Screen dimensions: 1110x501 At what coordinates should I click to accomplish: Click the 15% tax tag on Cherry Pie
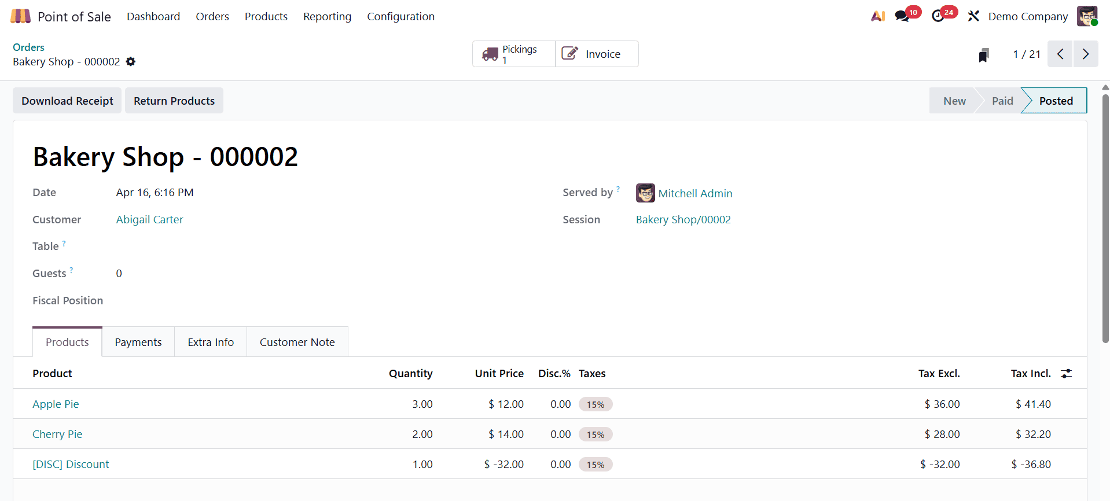[596, 434]
